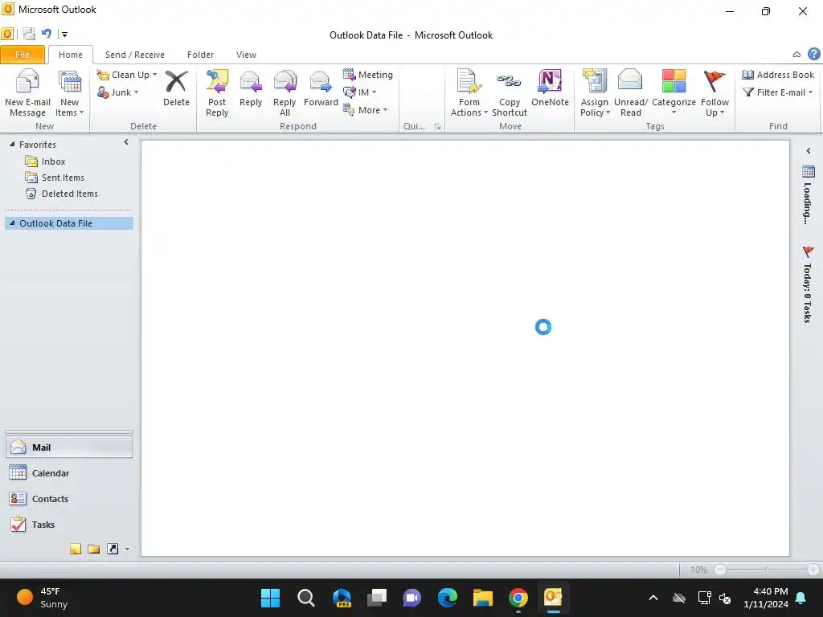Click the Meeting reply icon
This screenshot has width=823, height=617.
(x=368, y=75)
